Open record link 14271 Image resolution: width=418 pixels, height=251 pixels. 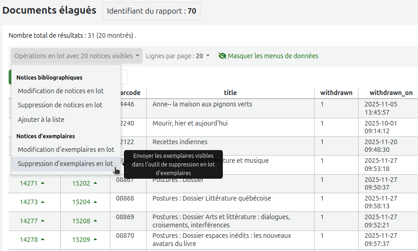click(29, 183)
